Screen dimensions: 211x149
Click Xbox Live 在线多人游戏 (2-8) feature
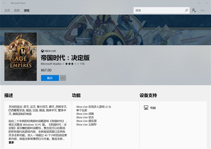click(x=94, y=107)
